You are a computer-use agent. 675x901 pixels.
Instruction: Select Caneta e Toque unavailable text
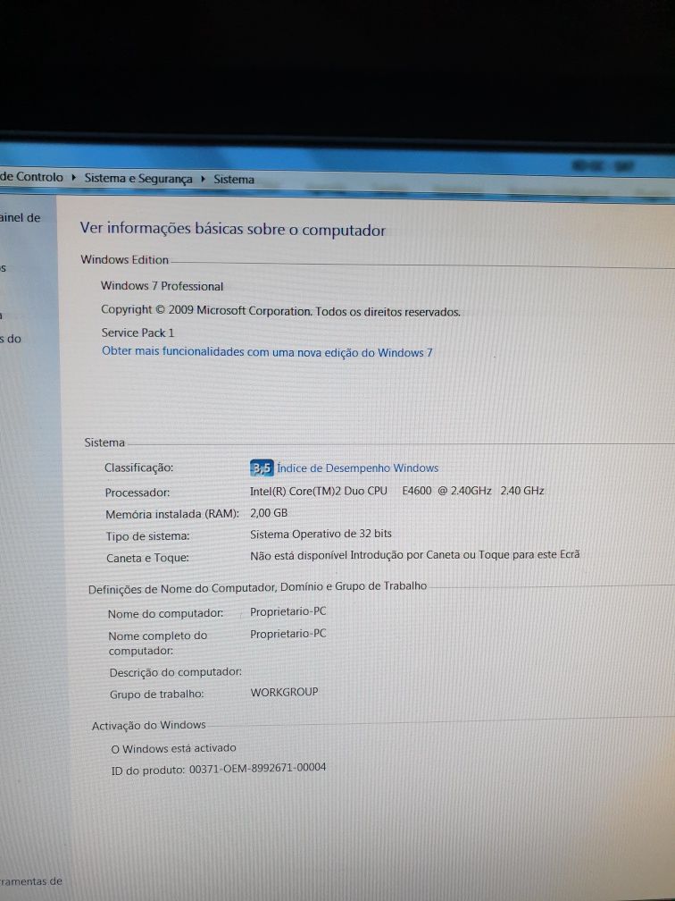tap(414, 555)
